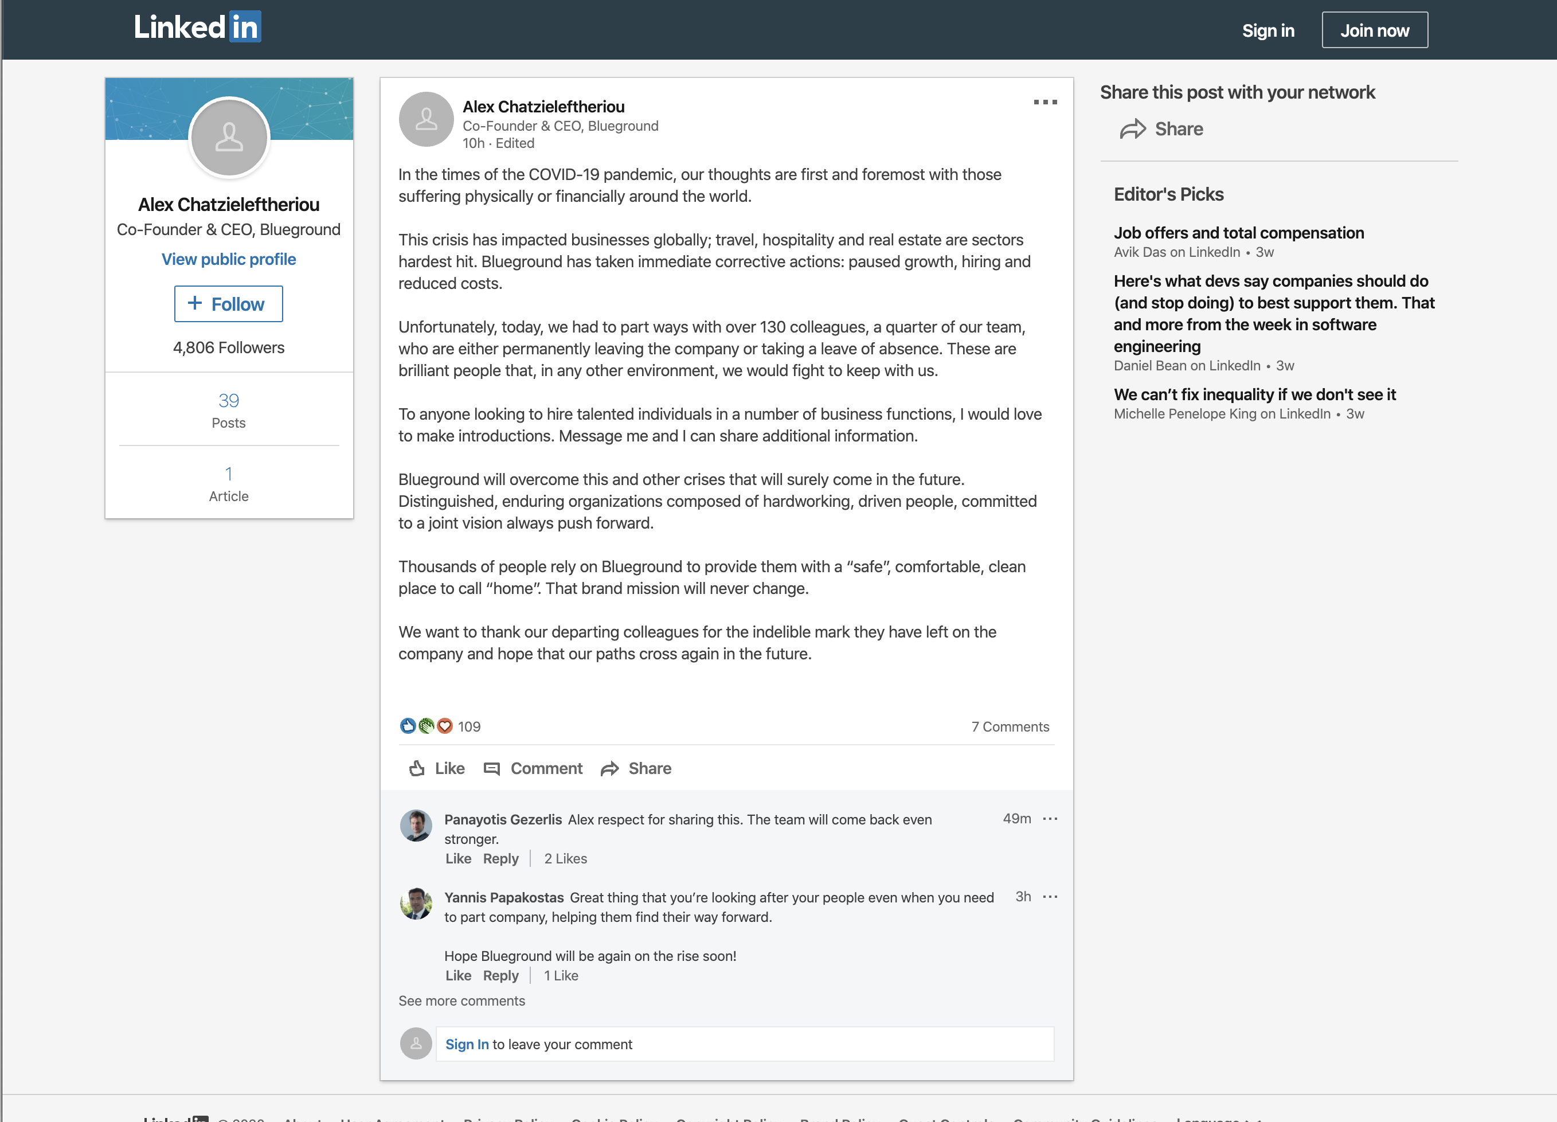1557x1122 pixels.
Task: Click Michelle Penelope King on LinkedIn byline
Action: coord(1222,413)
